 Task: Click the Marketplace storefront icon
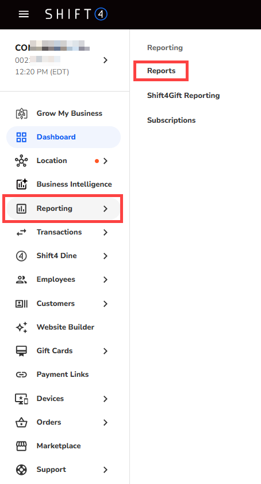[21, 446]
